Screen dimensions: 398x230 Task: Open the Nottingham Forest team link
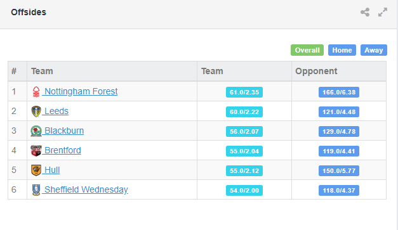pos(81,91)
